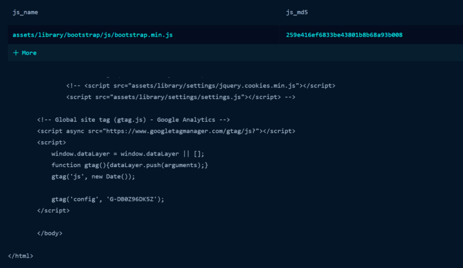This screenshot has height=268, width=463.
Task: Open the bootstrap.min.js asset path
Action: (93, 35)
